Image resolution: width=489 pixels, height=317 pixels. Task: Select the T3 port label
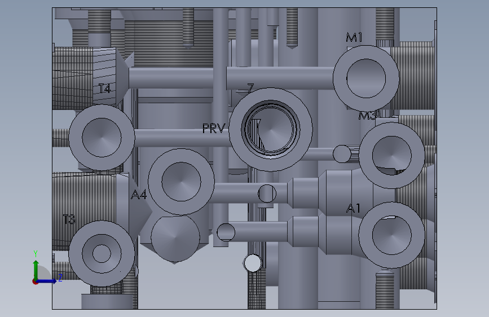point(69,219)
